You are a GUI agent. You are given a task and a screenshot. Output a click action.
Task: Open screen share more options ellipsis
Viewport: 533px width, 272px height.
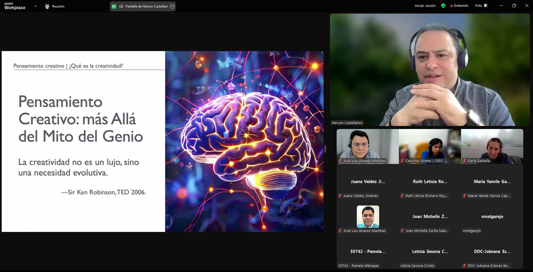(172, 6)
